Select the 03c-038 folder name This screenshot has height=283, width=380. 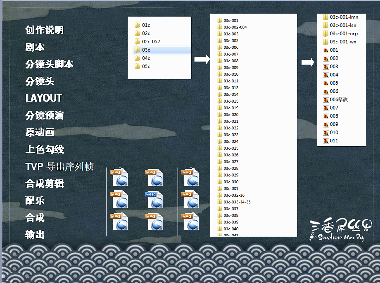(231, 215)
